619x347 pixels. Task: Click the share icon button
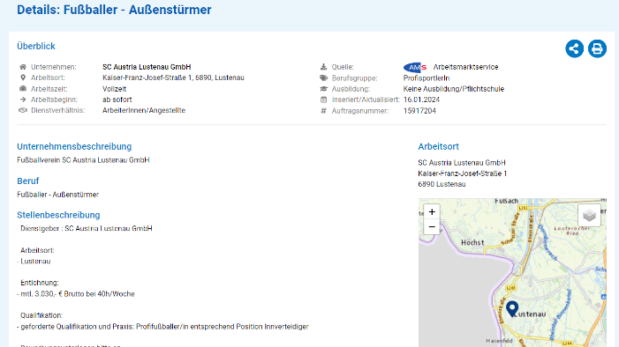tap(574, 48)
